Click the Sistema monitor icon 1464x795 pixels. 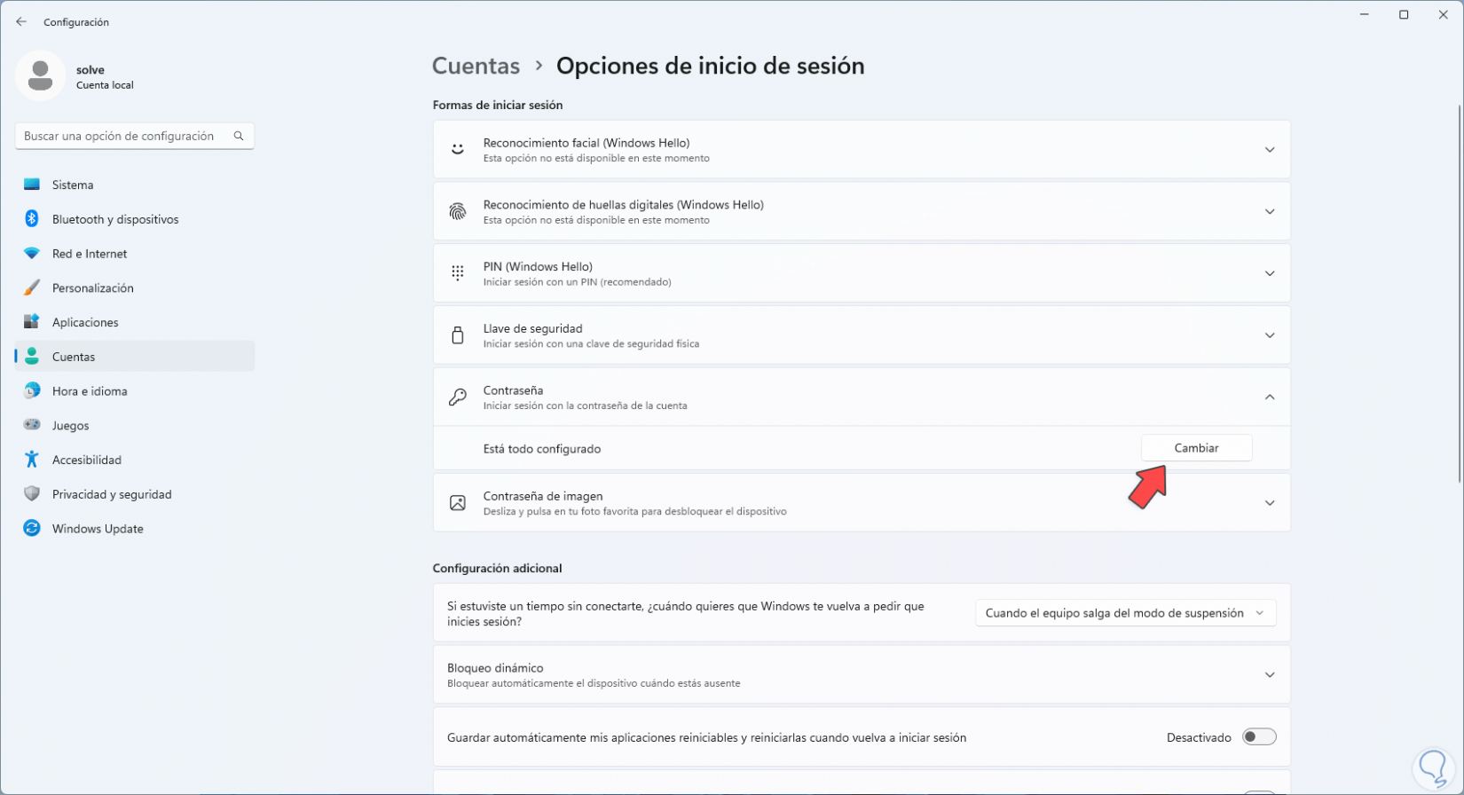(32, 185)
